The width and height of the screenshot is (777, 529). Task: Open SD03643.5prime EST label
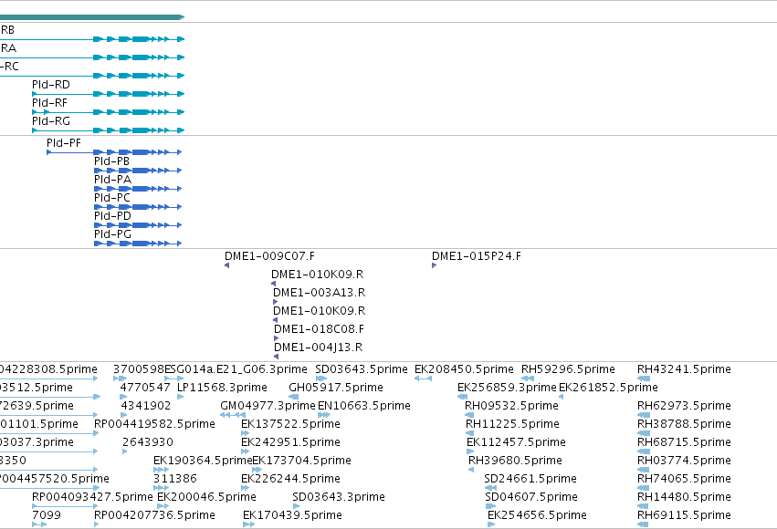tap(362, 369)
